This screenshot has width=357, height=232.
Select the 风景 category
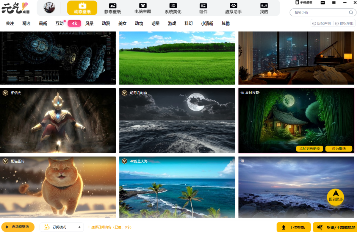pyautogui.click(x=89, y=23)
